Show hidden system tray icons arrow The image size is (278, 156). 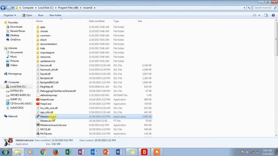click(238, 152)
